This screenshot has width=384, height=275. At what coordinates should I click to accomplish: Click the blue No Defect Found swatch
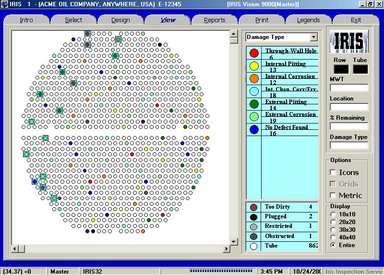254,129
